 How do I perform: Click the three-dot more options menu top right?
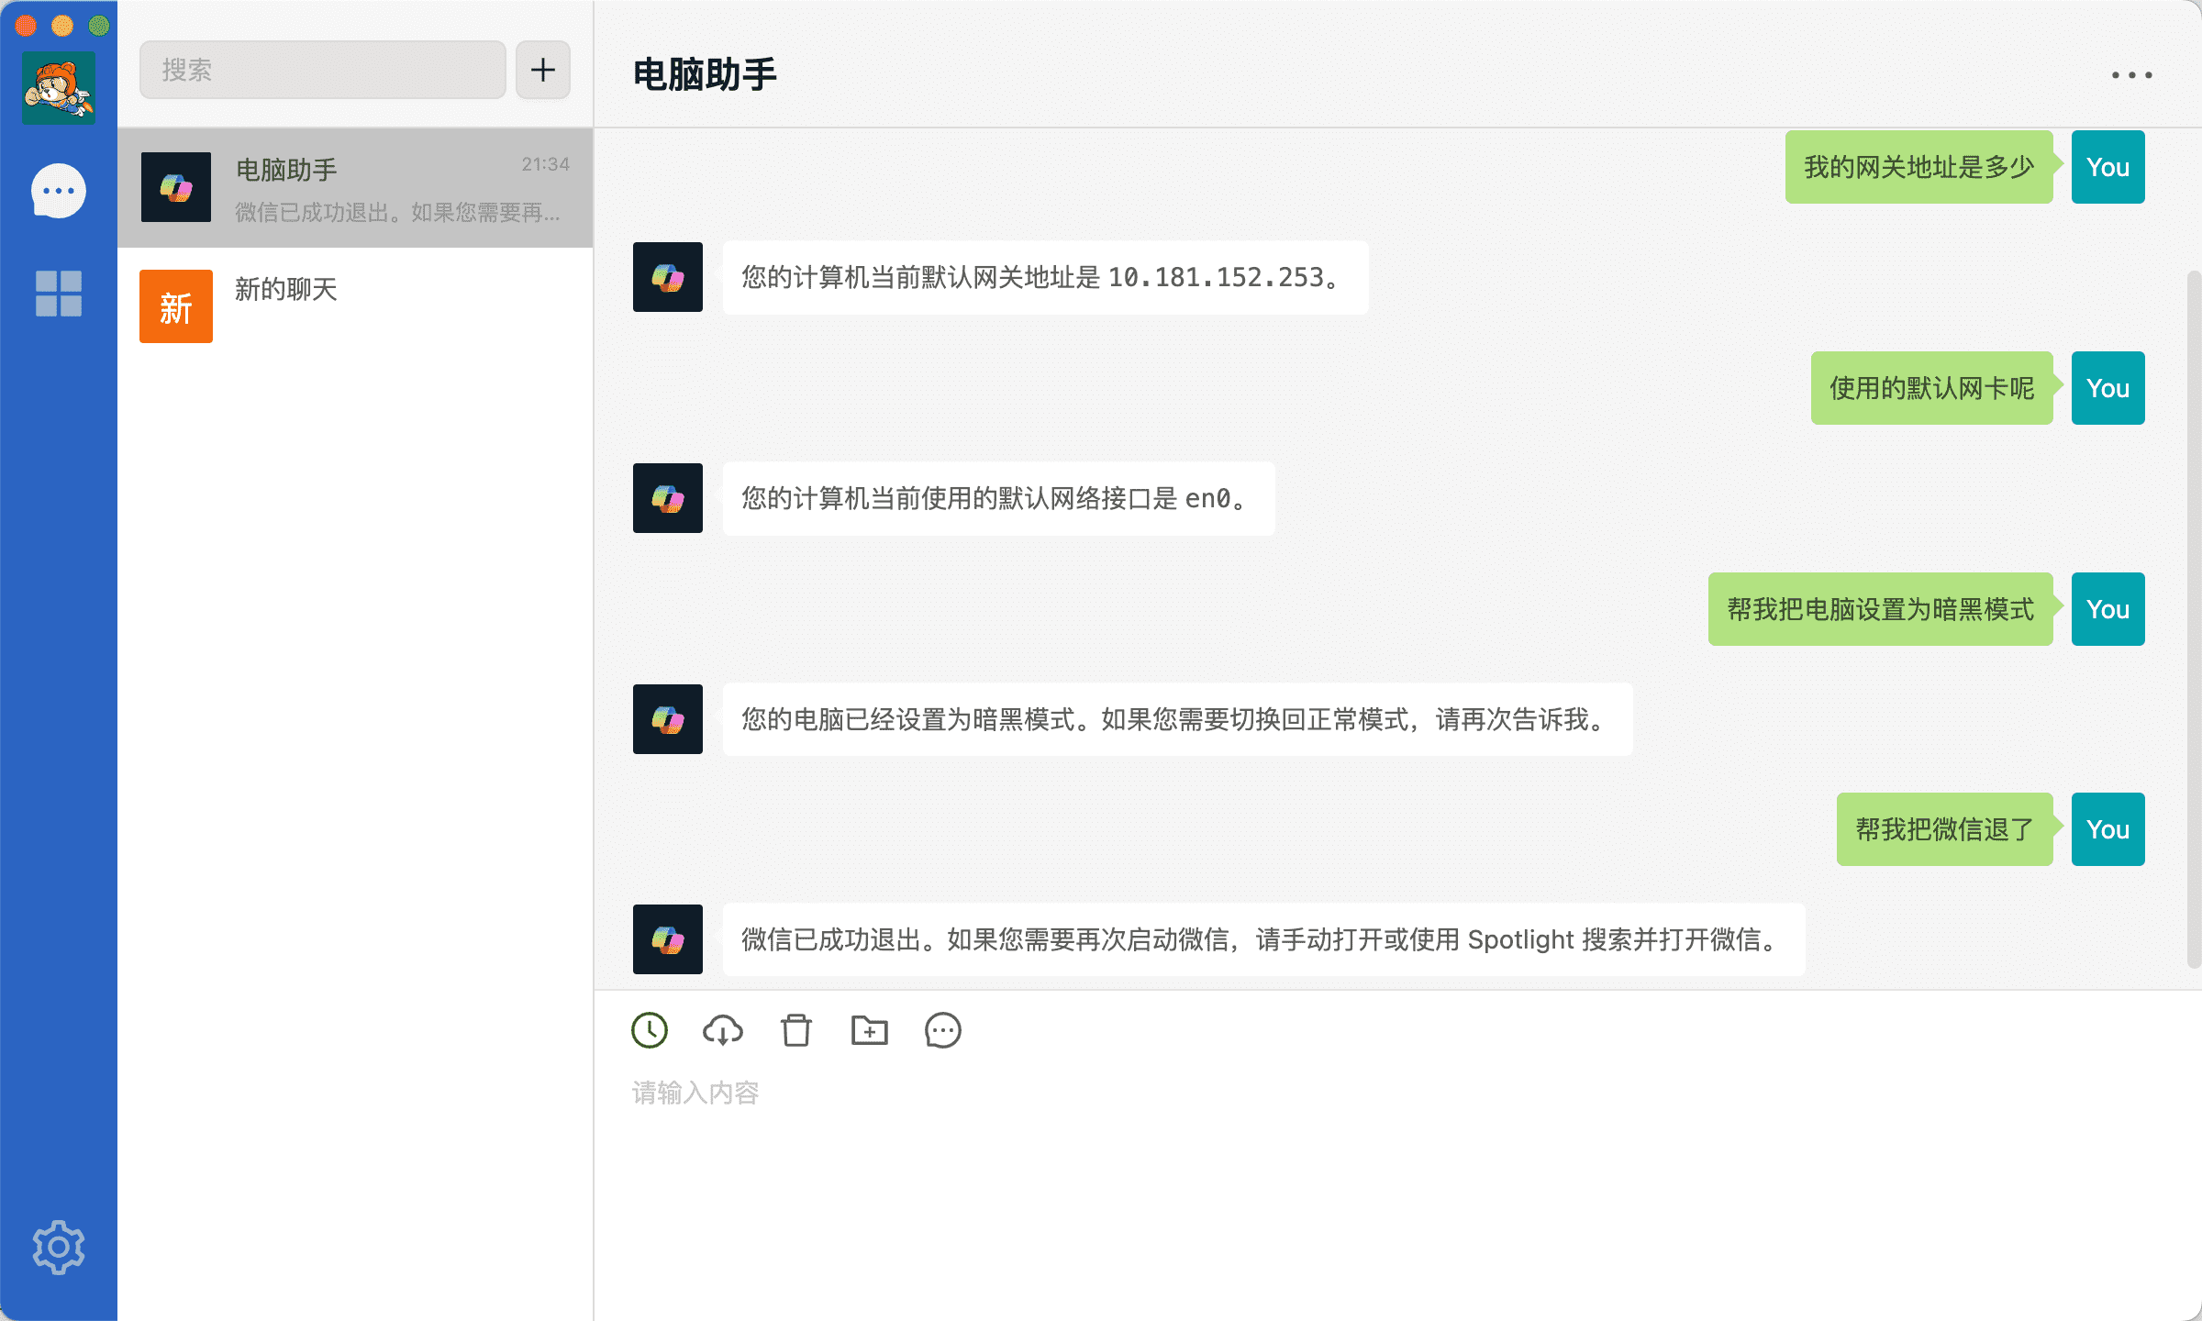point(2131,75)
